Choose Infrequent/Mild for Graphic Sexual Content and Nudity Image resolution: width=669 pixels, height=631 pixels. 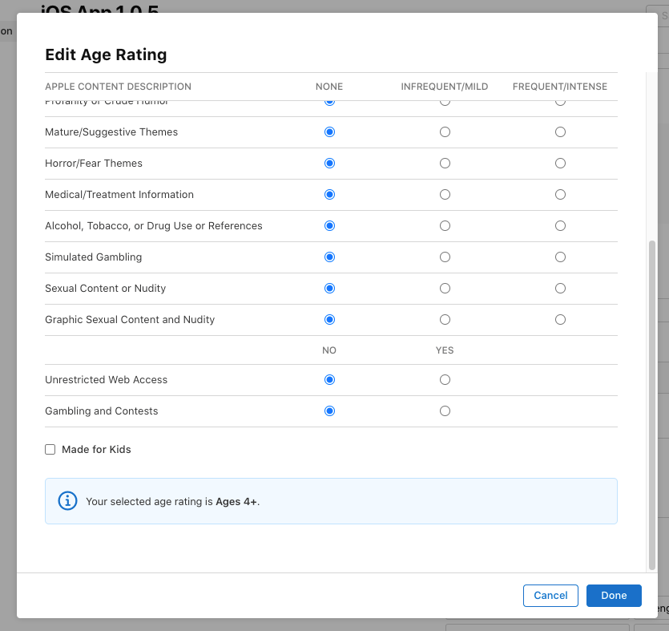pyautogui.click(x=445, y=319)
